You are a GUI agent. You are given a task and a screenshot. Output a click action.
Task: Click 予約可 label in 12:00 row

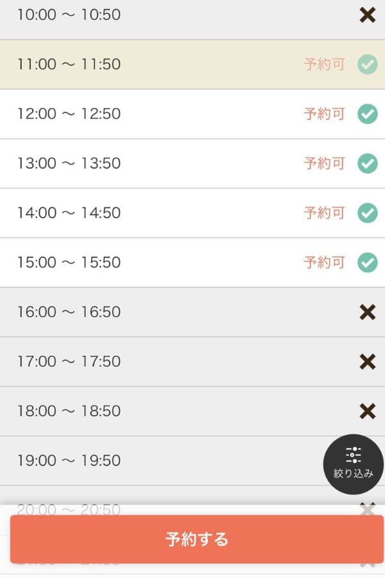click(324, 114)
